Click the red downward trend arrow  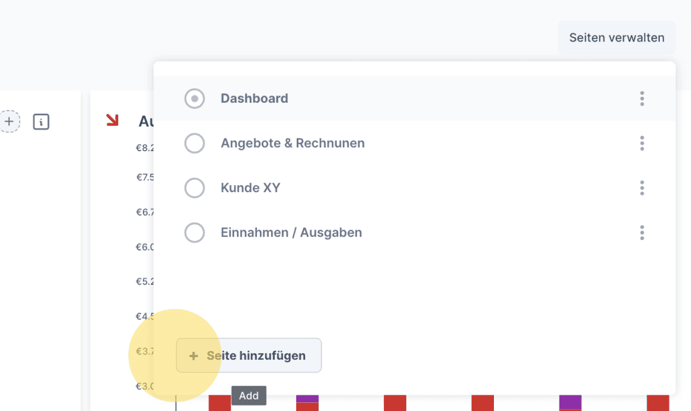pos(112,120)
